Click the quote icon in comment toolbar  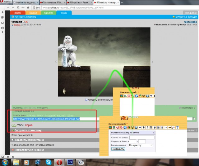pyautogui.click(x=140, y=127)
